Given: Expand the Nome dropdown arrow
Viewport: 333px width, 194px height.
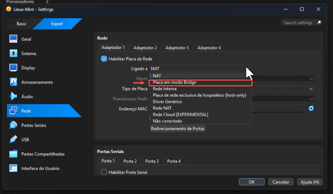Looking at the screenshot, I should (x=311, y=79).
